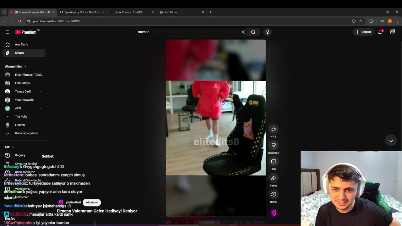Open the browser media control icon

pos(382,21)
